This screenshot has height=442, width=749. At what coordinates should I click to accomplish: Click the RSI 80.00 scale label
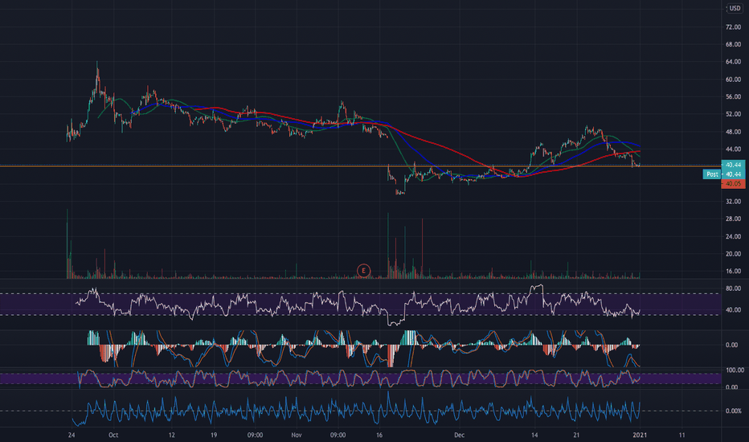(x=733, y=289)
